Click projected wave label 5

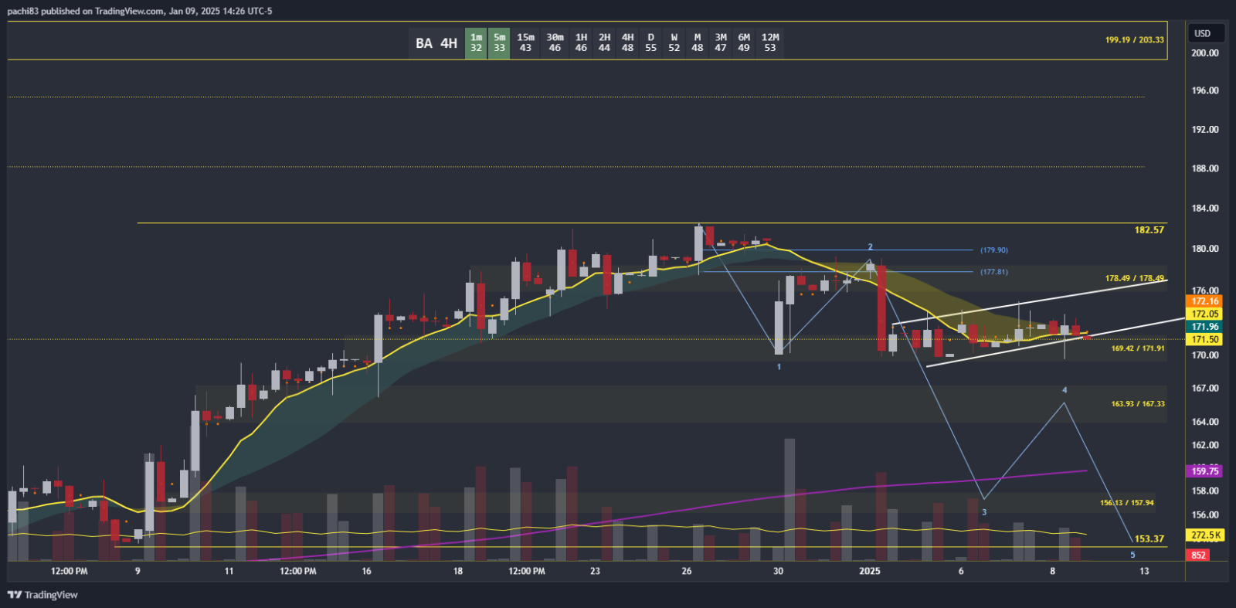1133,555
